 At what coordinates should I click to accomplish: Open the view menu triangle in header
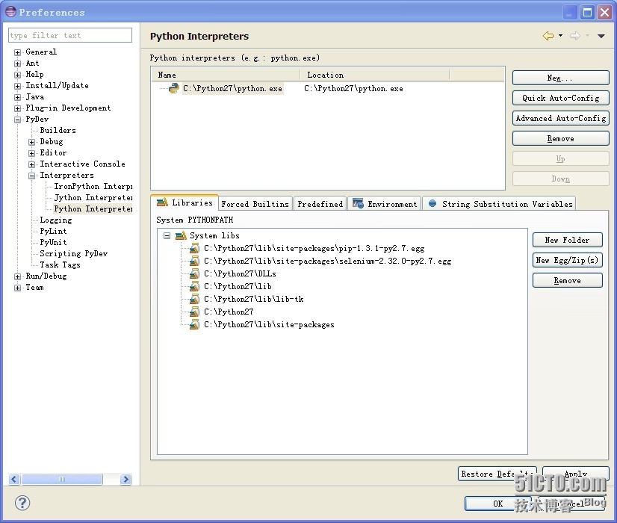click(x=601, y=36)
